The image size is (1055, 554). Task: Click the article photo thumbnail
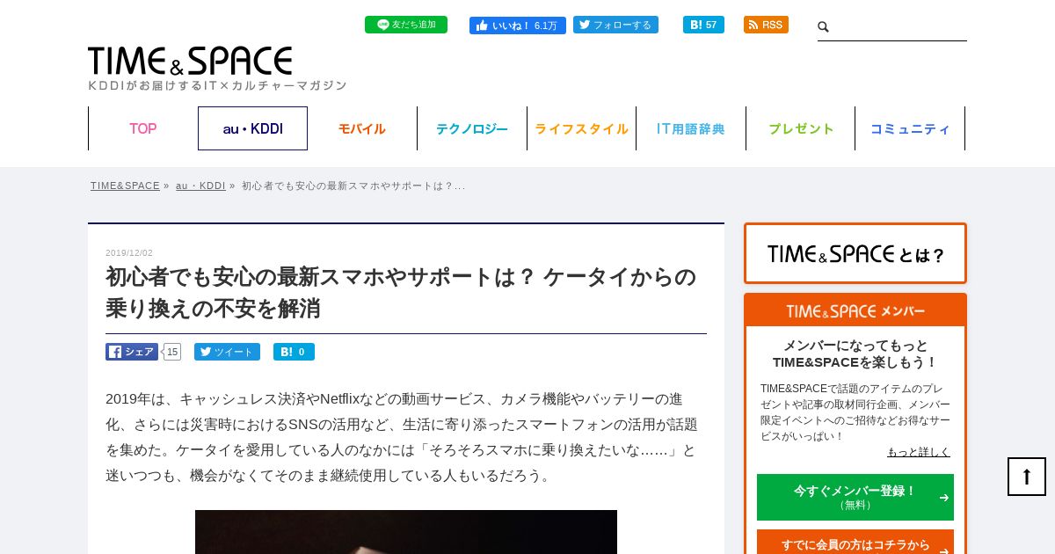click(x=406, y=532)
